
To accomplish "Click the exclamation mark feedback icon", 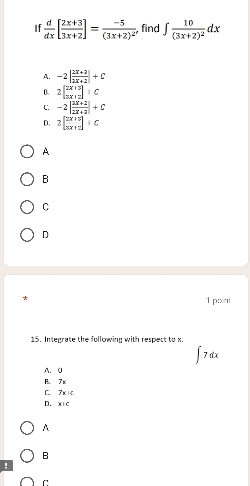I will [6, 466].
